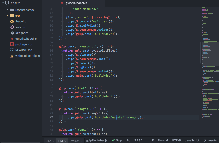Screen dimensions: 219x143
Task: Click the Gulp build green checkmark
Action: click(113, 140)
